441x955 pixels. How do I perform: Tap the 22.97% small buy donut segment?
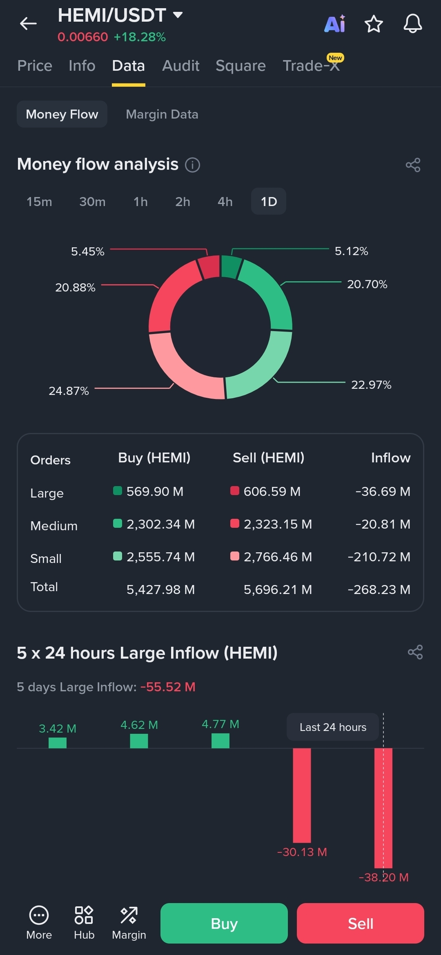tap(264, 370)
